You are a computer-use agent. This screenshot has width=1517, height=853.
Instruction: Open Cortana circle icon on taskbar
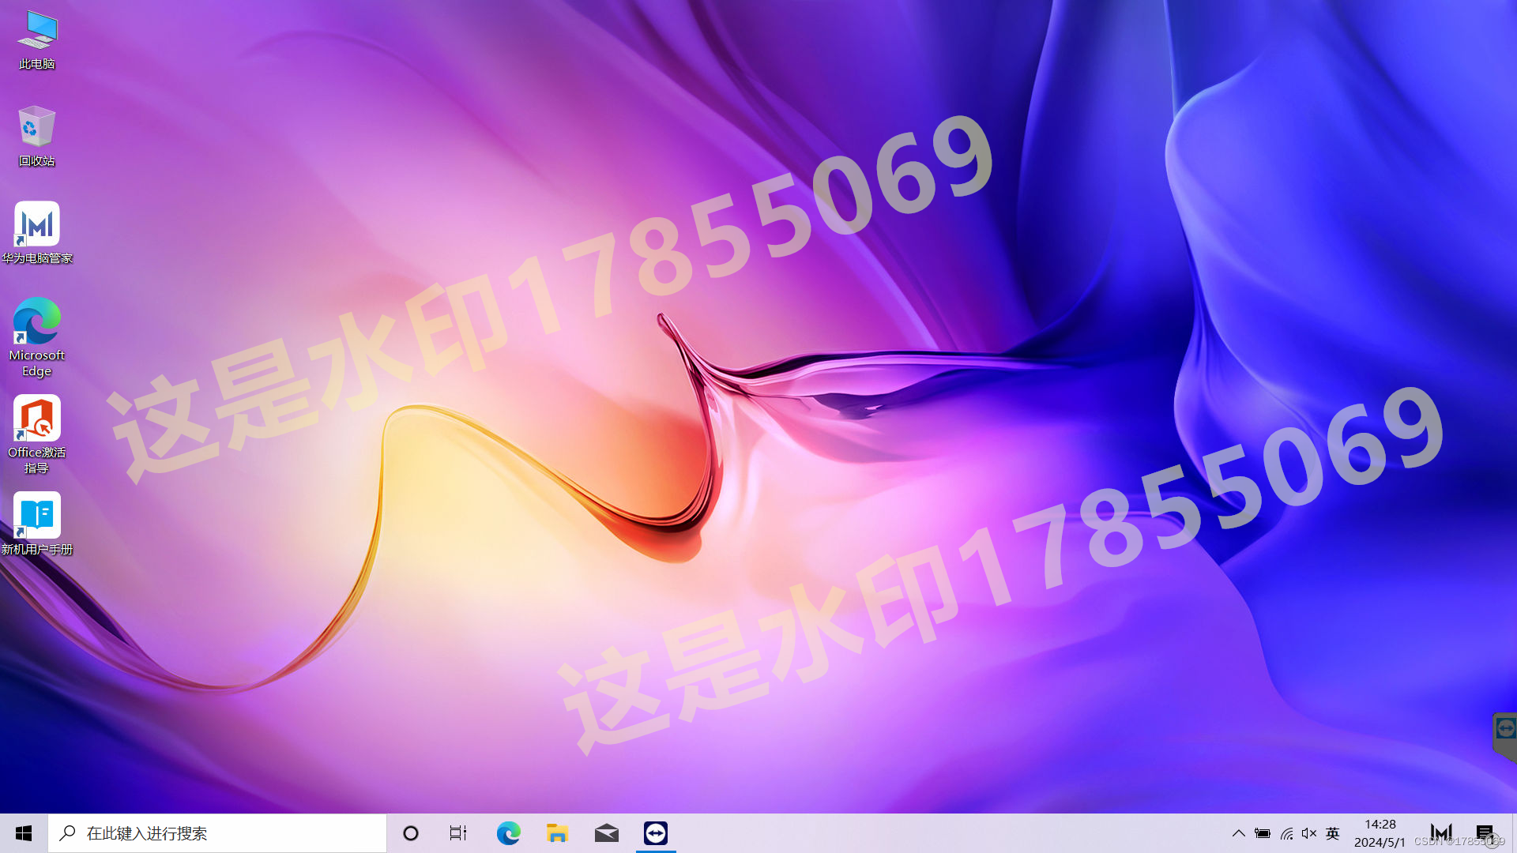(411, 833)
